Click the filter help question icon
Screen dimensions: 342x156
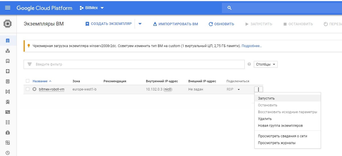coord(249,64)
